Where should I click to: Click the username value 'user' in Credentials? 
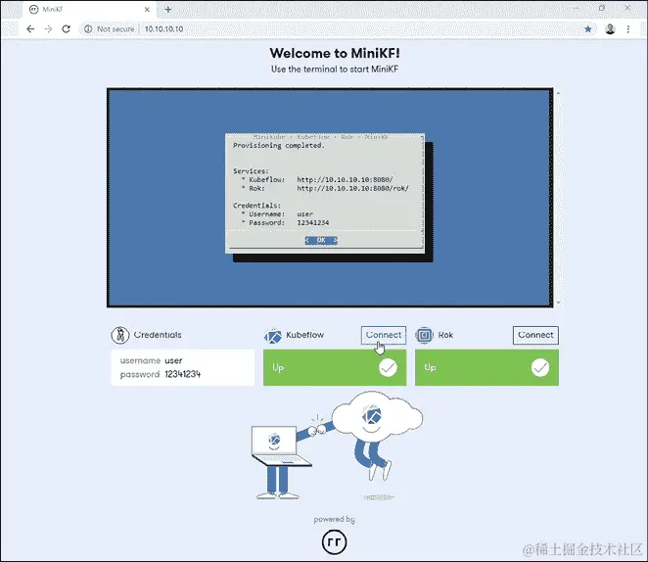[173, 360]
